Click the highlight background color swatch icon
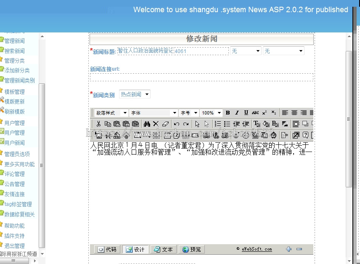Viewport: 360px width, 264px height. point(265,124)
